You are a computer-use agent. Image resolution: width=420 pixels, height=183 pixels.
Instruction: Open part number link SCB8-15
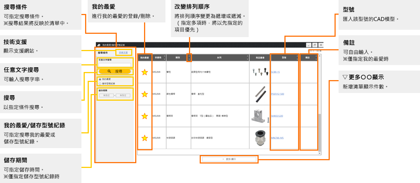point(275,72)
